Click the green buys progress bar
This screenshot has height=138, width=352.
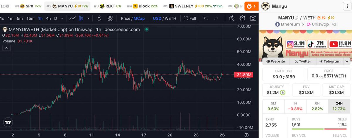[307, 129]
